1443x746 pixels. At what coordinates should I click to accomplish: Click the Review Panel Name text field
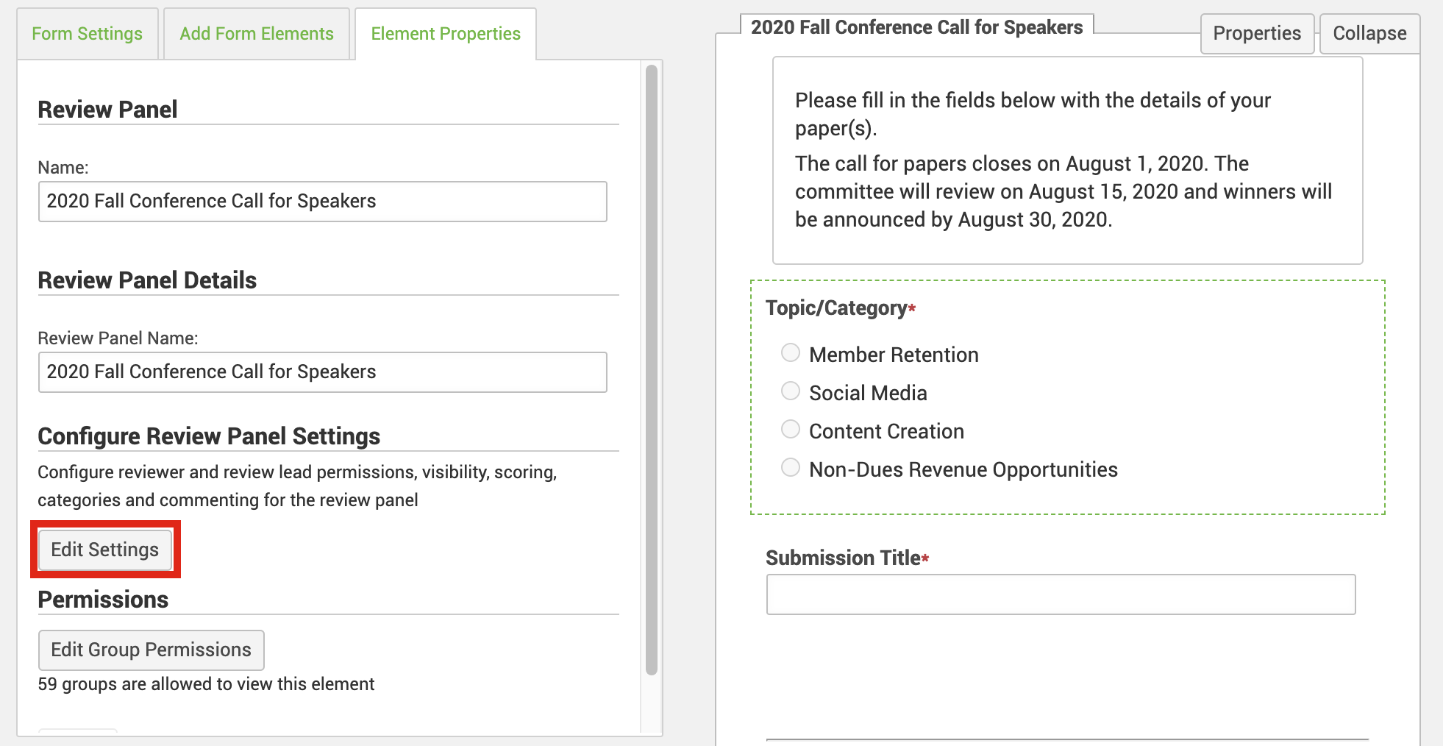coord(322,372)
